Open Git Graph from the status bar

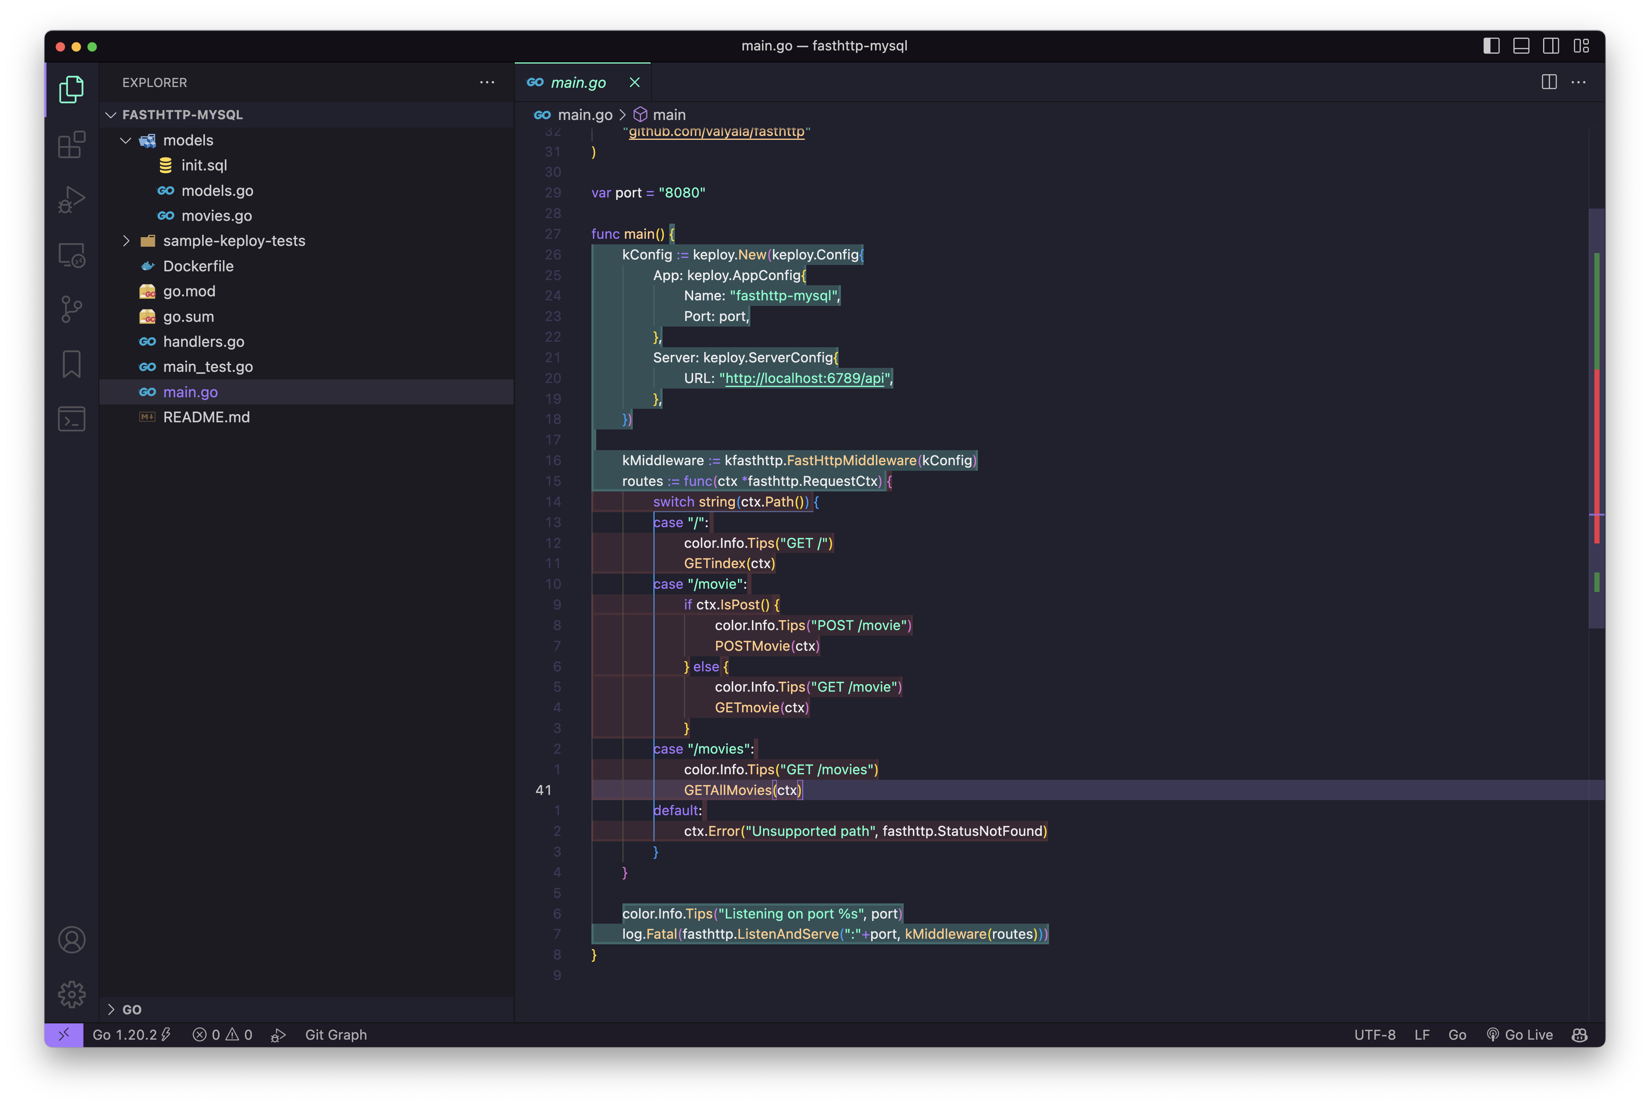tap(336, 1035)
